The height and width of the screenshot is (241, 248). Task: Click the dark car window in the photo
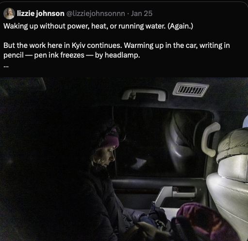162,143
